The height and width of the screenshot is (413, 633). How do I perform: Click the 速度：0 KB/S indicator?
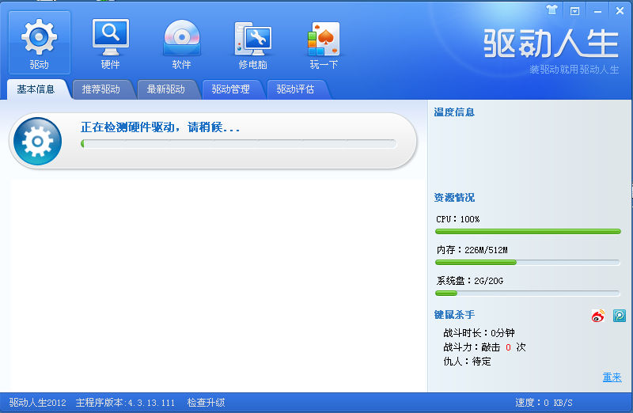point(544,403)
